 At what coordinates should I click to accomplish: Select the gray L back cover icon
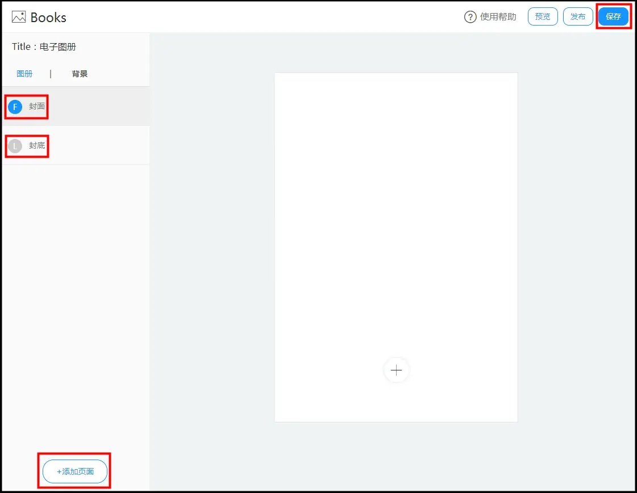pyautogui.click(x=15, y=146)
